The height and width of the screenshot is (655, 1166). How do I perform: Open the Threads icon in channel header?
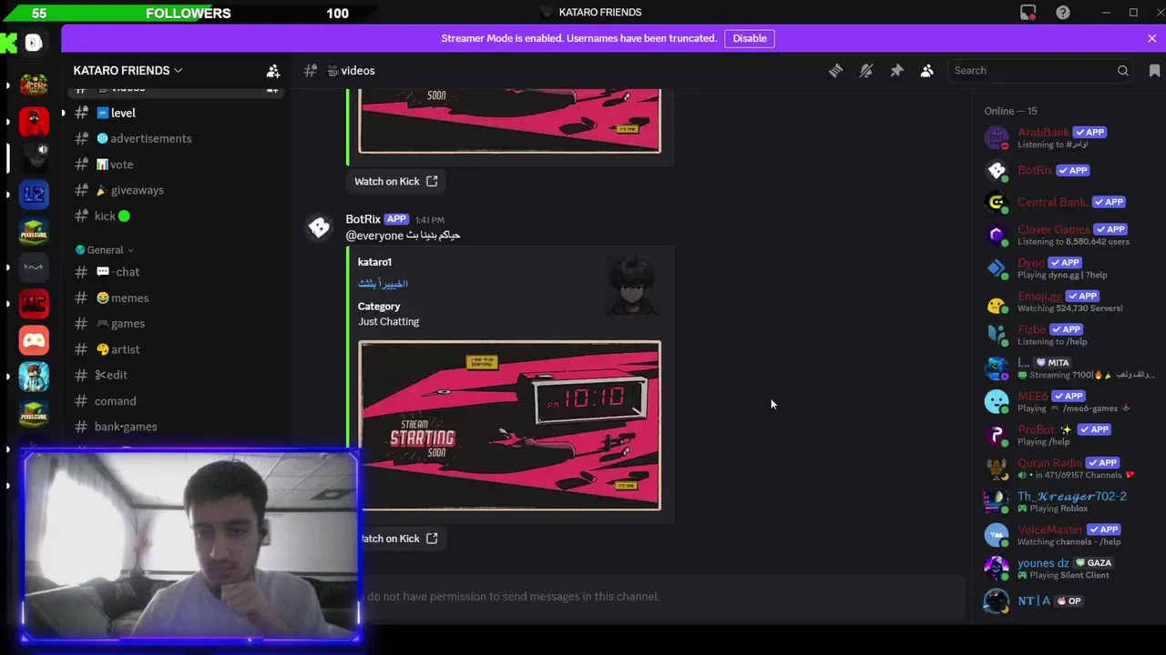(x=835, y=71)
